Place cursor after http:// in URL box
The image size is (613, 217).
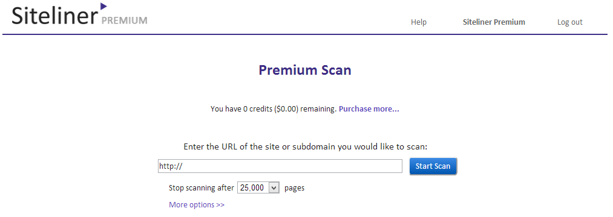[x=183, y=166]
